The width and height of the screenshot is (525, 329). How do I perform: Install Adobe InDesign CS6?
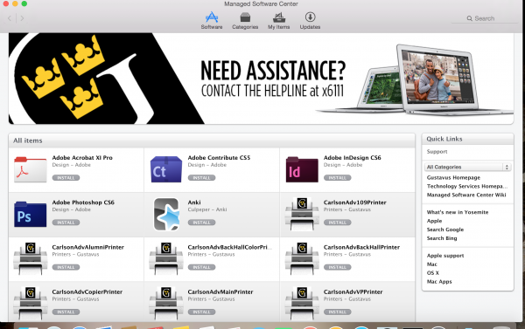click(x=338, y=178)
